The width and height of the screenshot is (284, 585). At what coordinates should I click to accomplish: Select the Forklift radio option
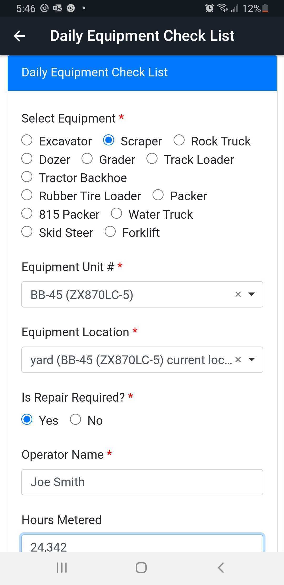(x=110, y=232)
